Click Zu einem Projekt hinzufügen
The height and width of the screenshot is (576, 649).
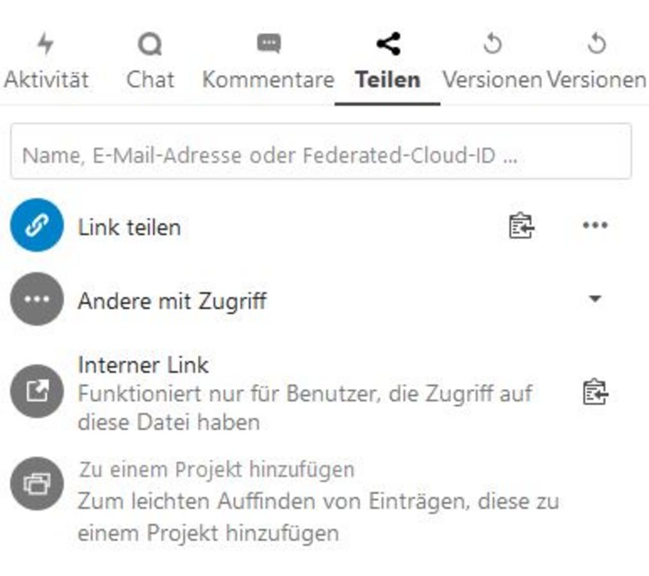pos(217,470)
